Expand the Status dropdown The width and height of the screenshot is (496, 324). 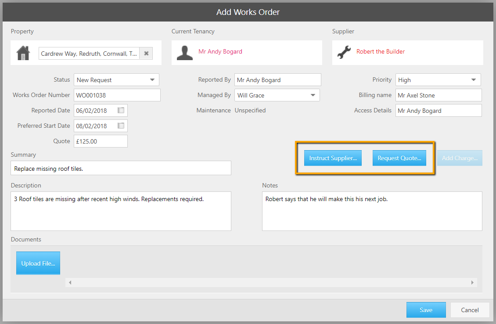point(152,80)
